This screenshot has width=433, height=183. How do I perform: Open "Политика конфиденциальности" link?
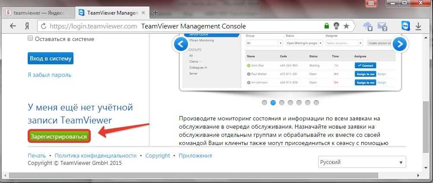[x=96, y=155]
